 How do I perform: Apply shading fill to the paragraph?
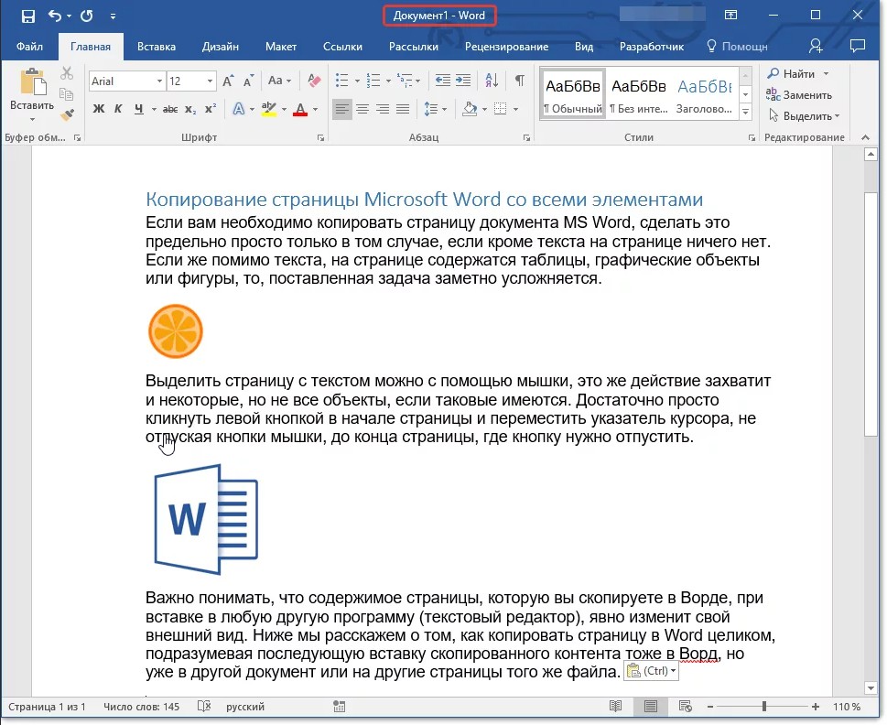tap(470, 109)
